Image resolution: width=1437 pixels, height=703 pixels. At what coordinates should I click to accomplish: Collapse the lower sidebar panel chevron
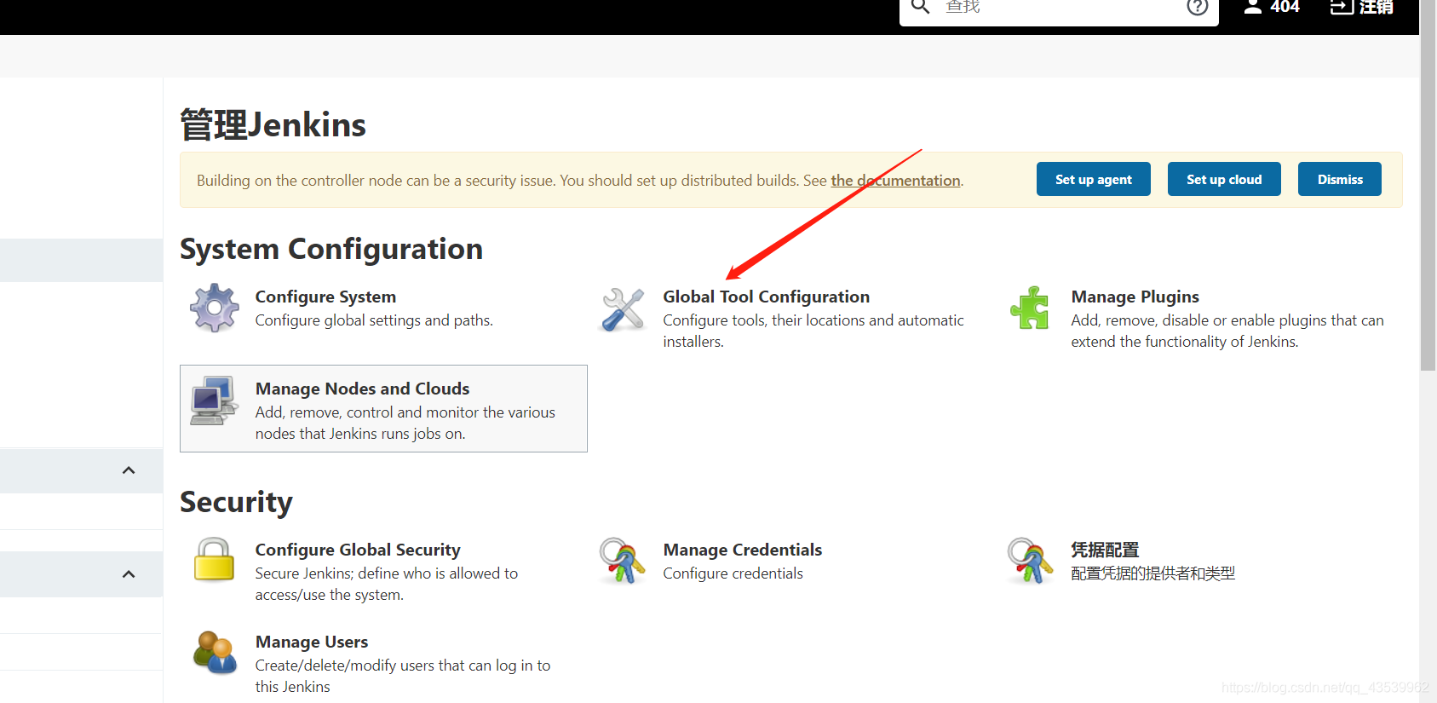(x=129, y=574)
